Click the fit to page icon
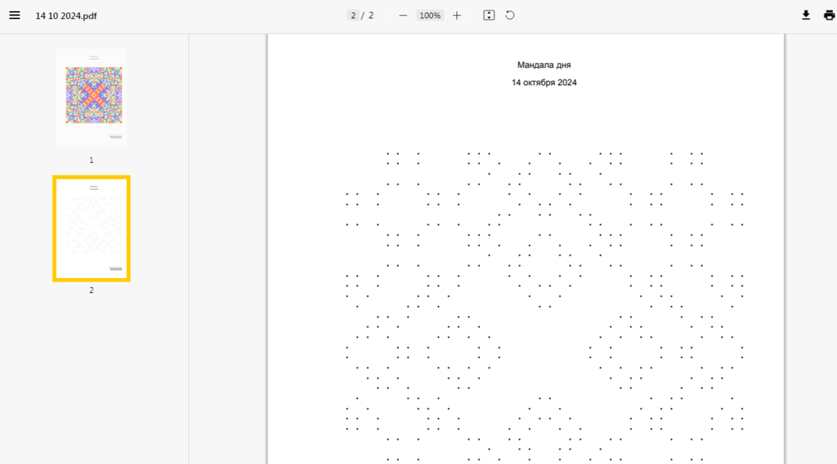 (489, 15)
